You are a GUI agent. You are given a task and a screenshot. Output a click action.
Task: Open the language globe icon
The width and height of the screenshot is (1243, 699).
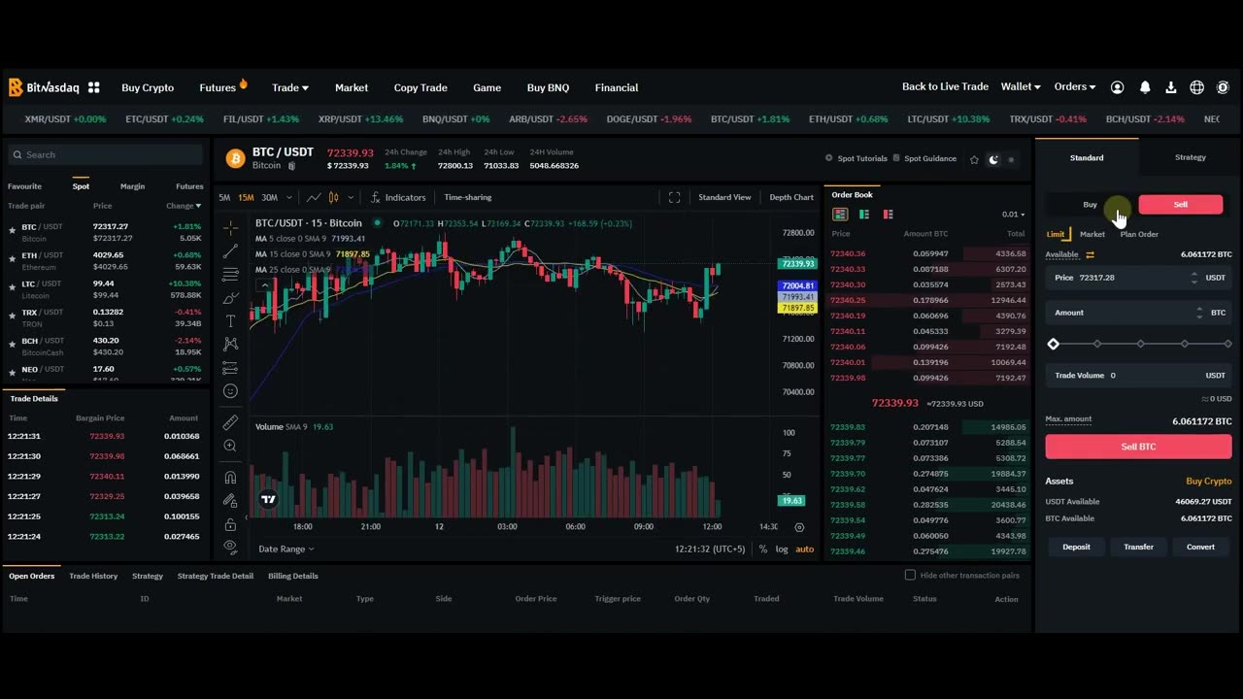(1196, 87)
